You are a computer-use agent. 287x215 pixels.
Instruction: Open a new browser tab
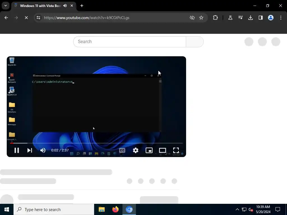(82, 6)
